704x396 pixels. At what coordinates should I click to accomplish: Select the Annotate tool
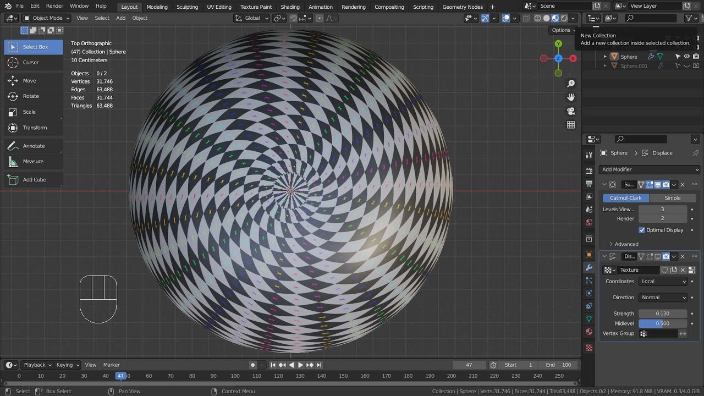pos(33,146)
